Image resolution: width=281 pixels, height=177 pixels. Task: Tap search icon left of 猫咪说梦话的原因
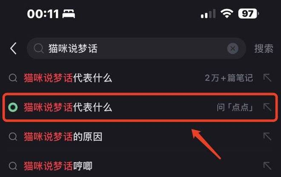13,136
